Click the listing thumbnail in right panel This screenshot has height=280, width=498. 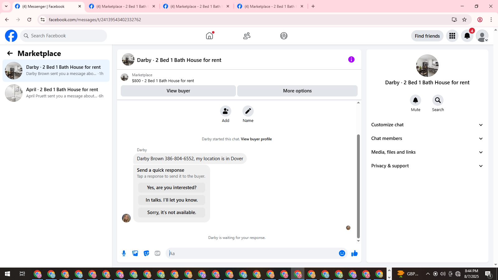427,66
